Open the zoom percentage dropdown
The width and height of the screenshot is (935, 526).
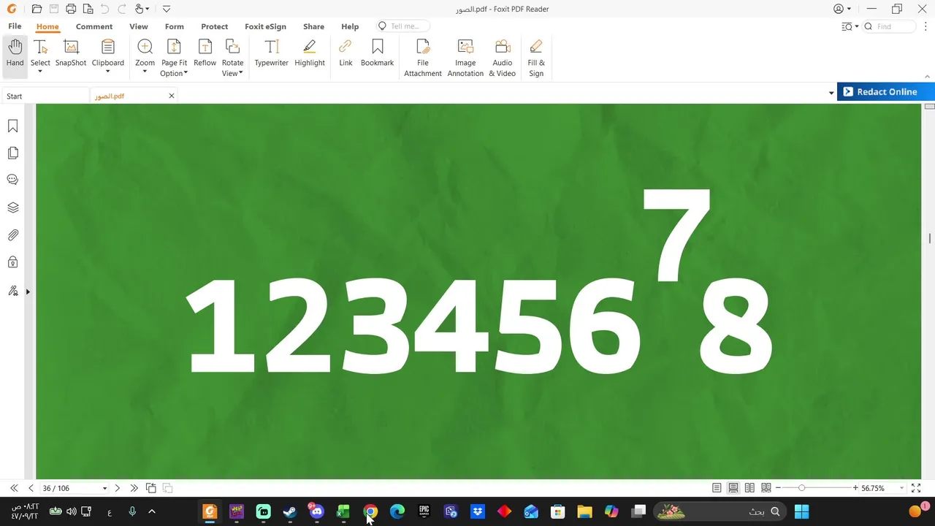point(901,488)
